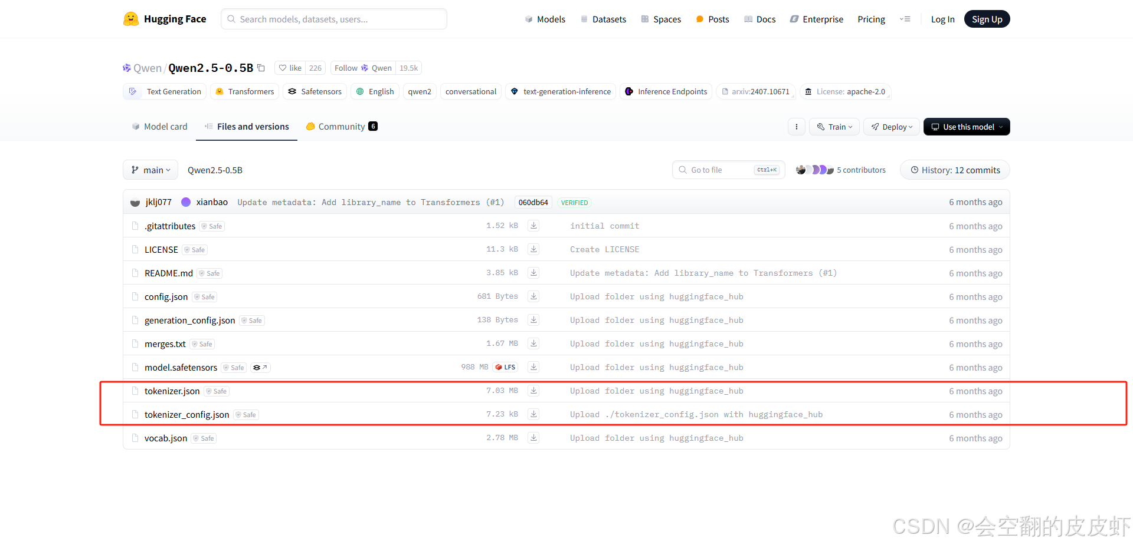Open the Models nav item
Image resolution: width=1133 pixels, height=545 pixels.
545,19
